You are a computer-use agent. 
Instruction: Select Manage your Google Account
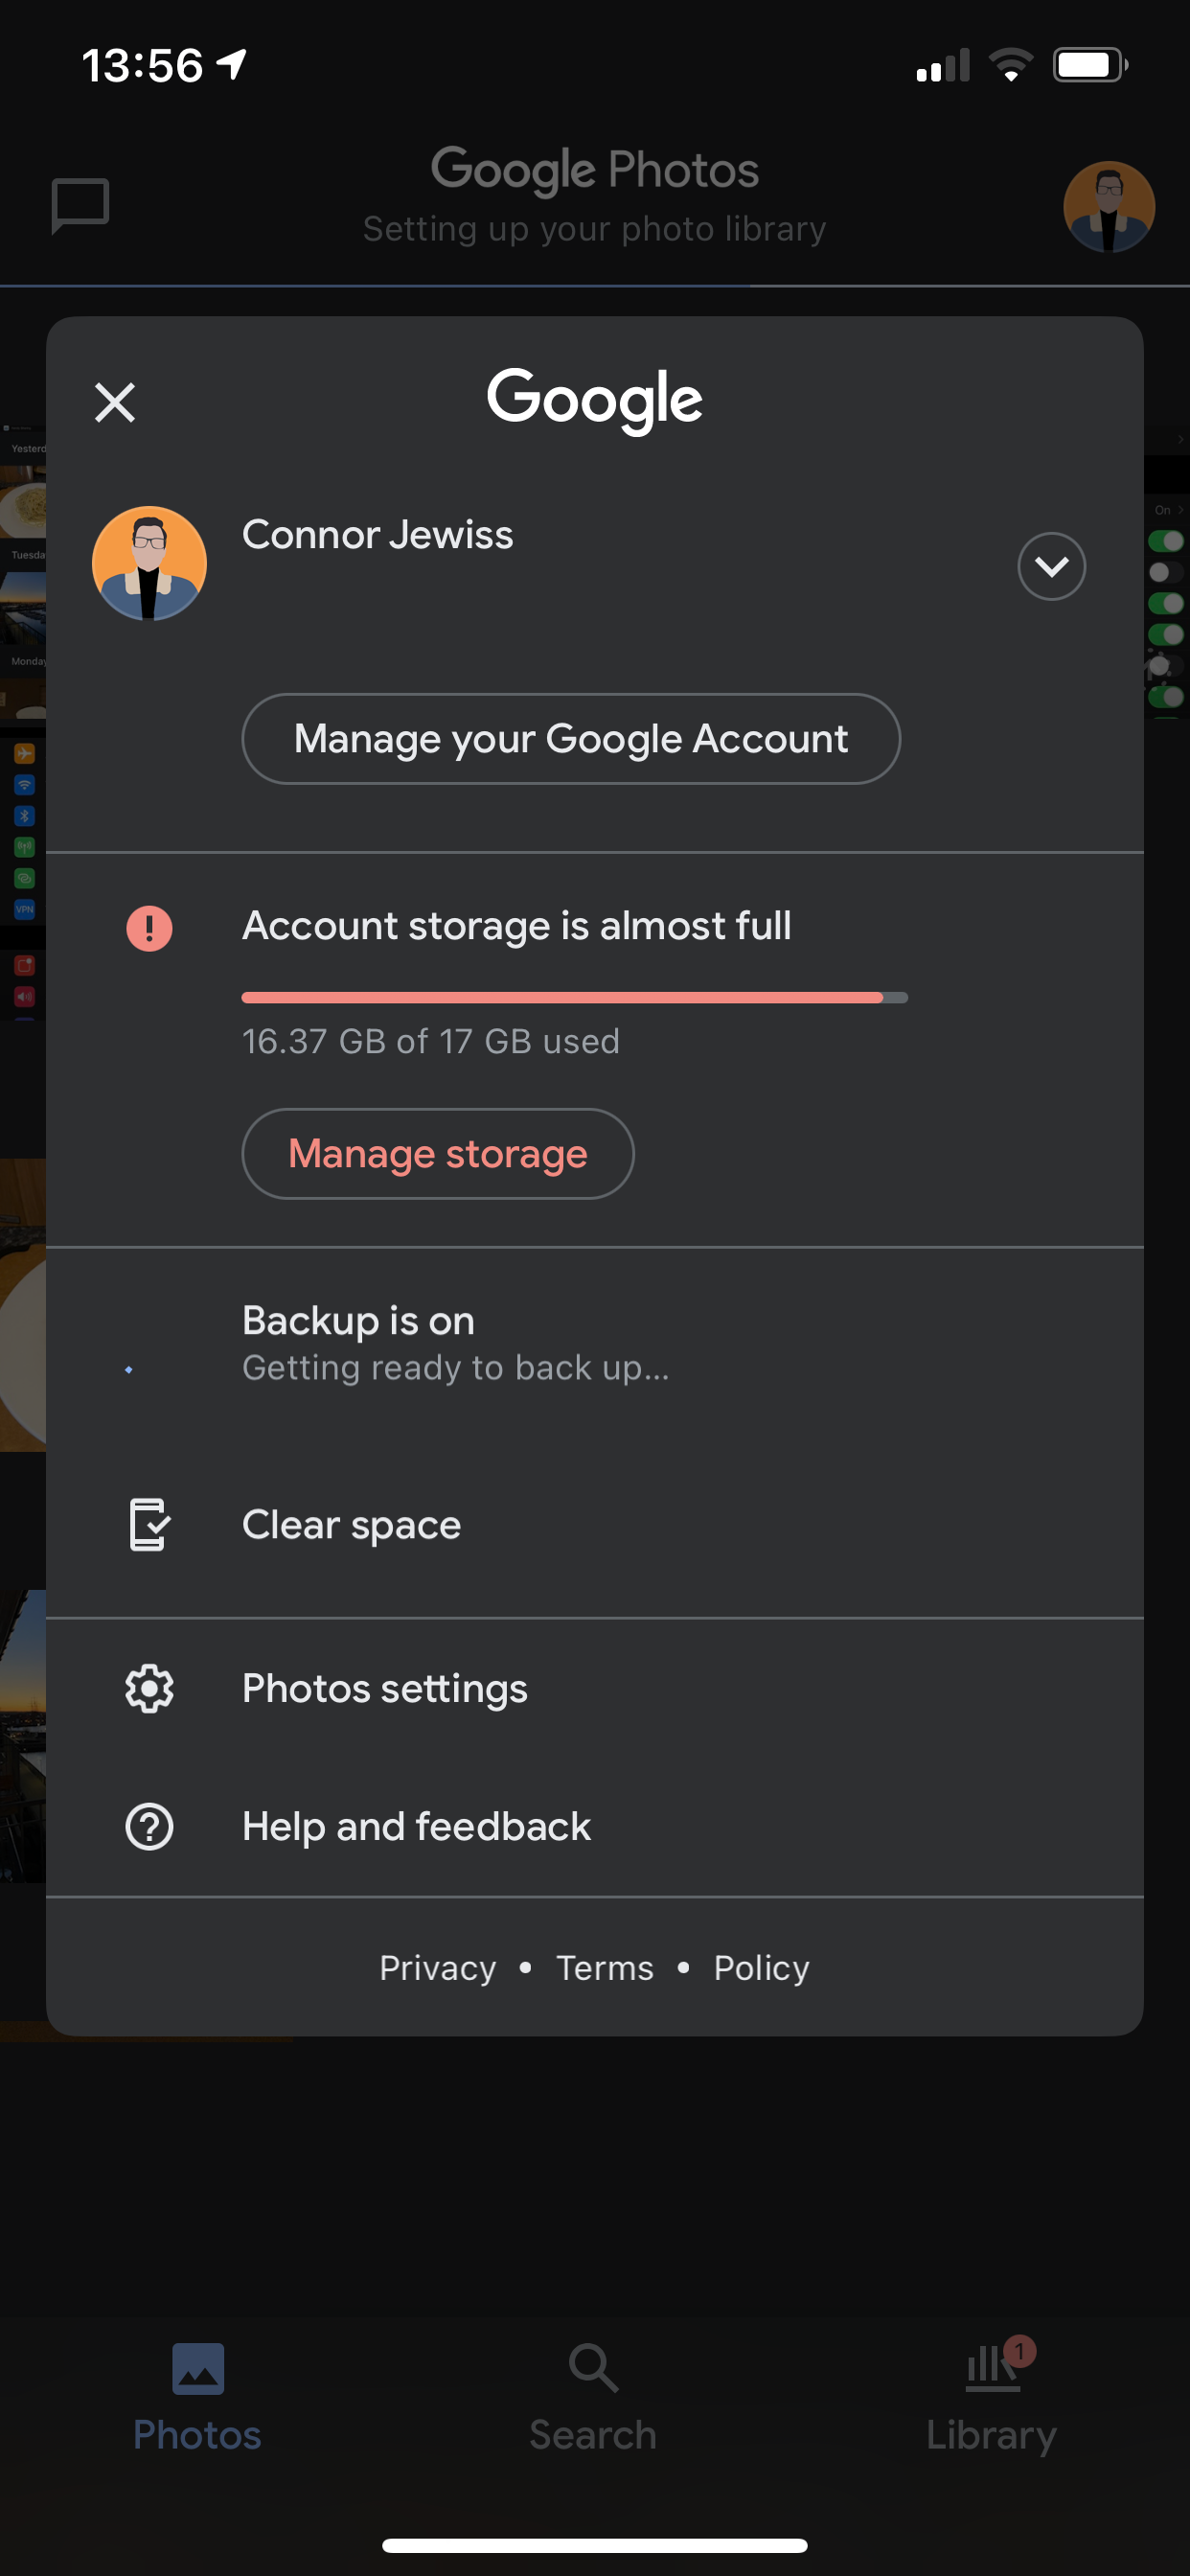tap(570, 738)
